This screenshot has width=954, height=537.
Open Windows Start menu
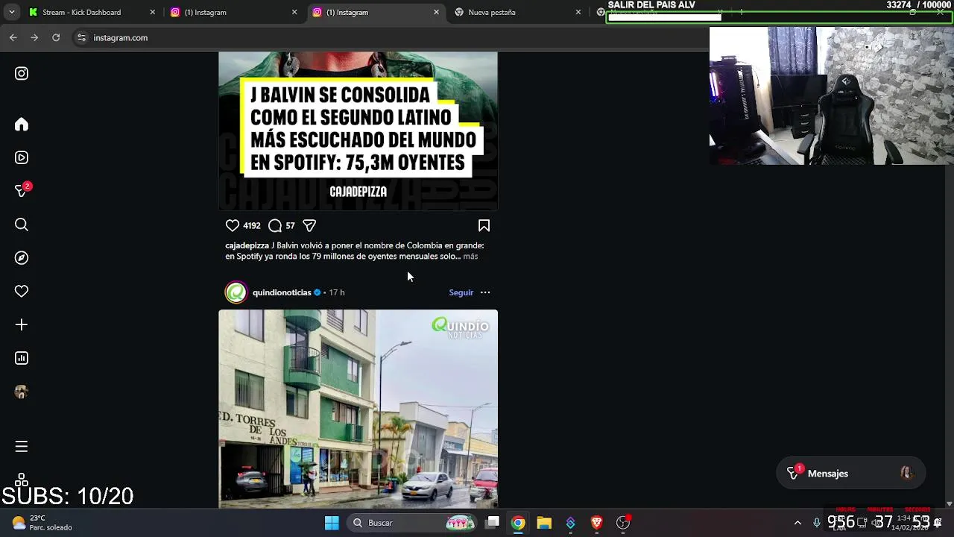point(332,523)
